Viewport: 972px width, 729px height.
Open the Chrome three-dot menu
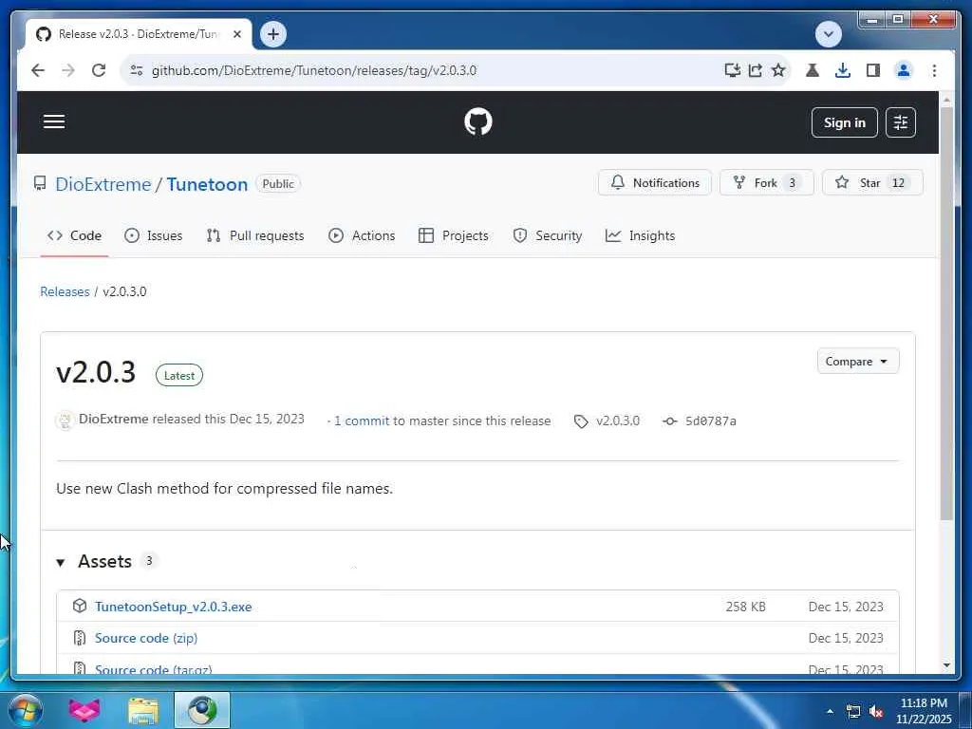tap(934, 70)
